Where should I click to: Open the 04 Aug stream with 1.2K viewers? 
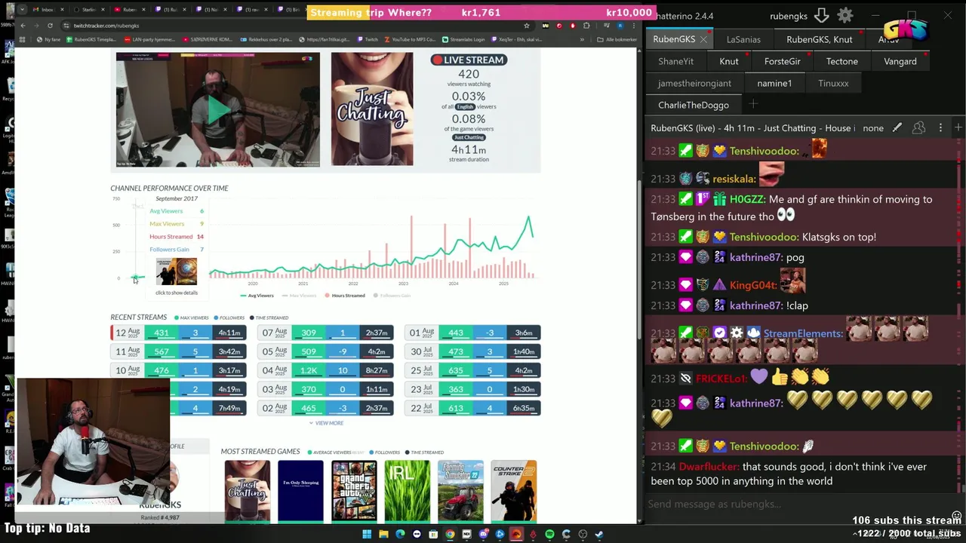pyautogui.click(x=325, y=370)
